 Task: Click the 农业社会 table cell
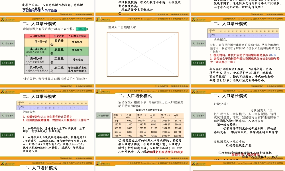[x=58, y=51]
